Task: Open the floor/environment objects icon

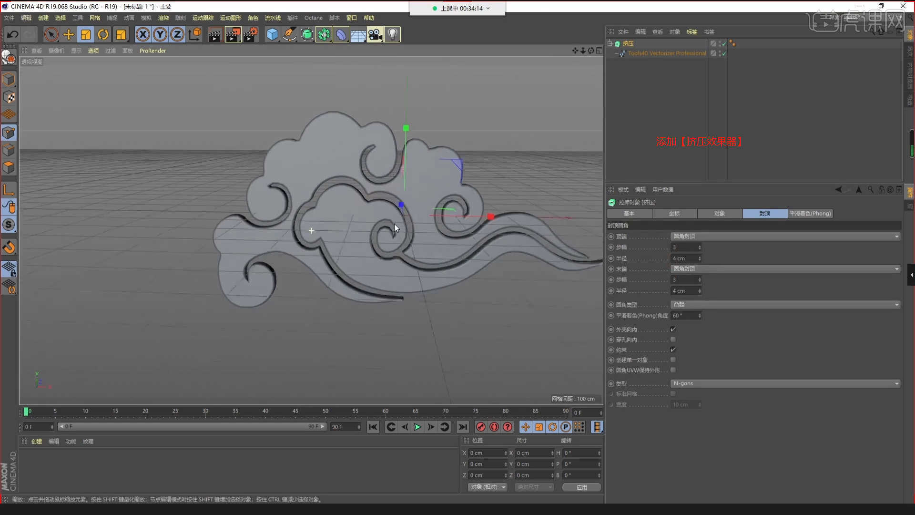Action: coord(358,34)
